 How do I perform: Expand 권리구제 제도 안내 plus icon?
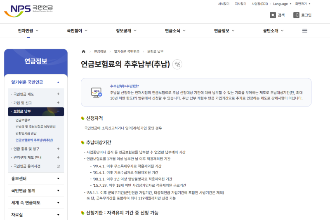(58, 157)
